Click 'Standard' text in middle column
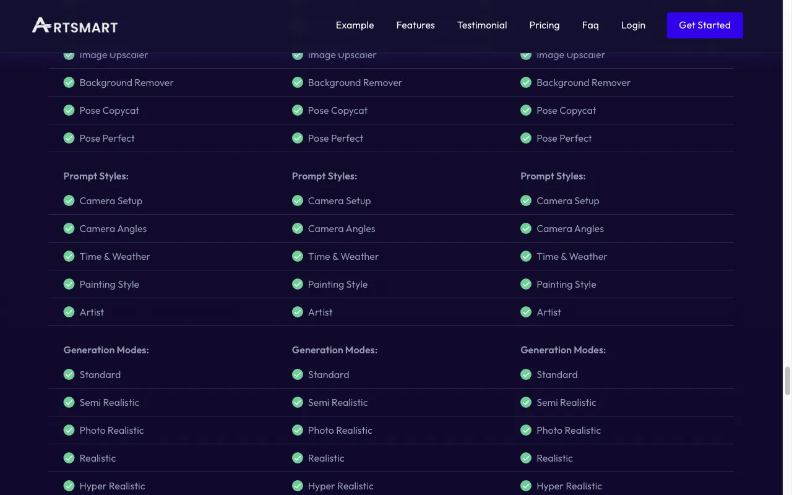Image resolution: width=792 pixels, height=495 pixels. pos(329,374)
